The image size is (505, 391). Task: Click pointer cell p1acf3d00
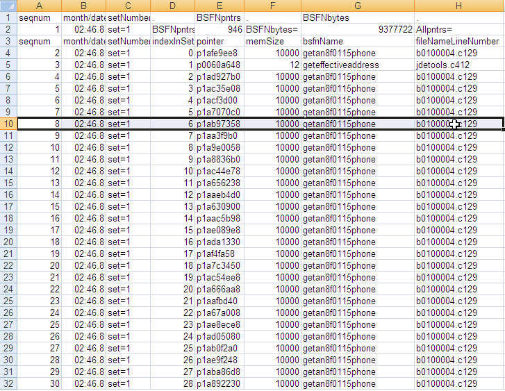[220, 101]
